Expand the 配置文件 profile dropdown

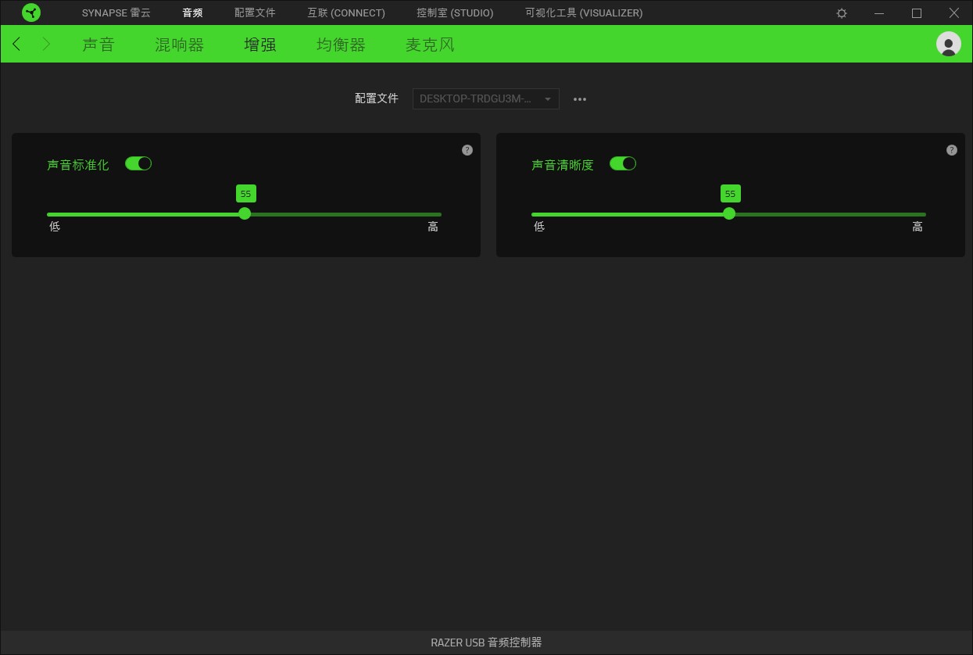coord(485,99)
